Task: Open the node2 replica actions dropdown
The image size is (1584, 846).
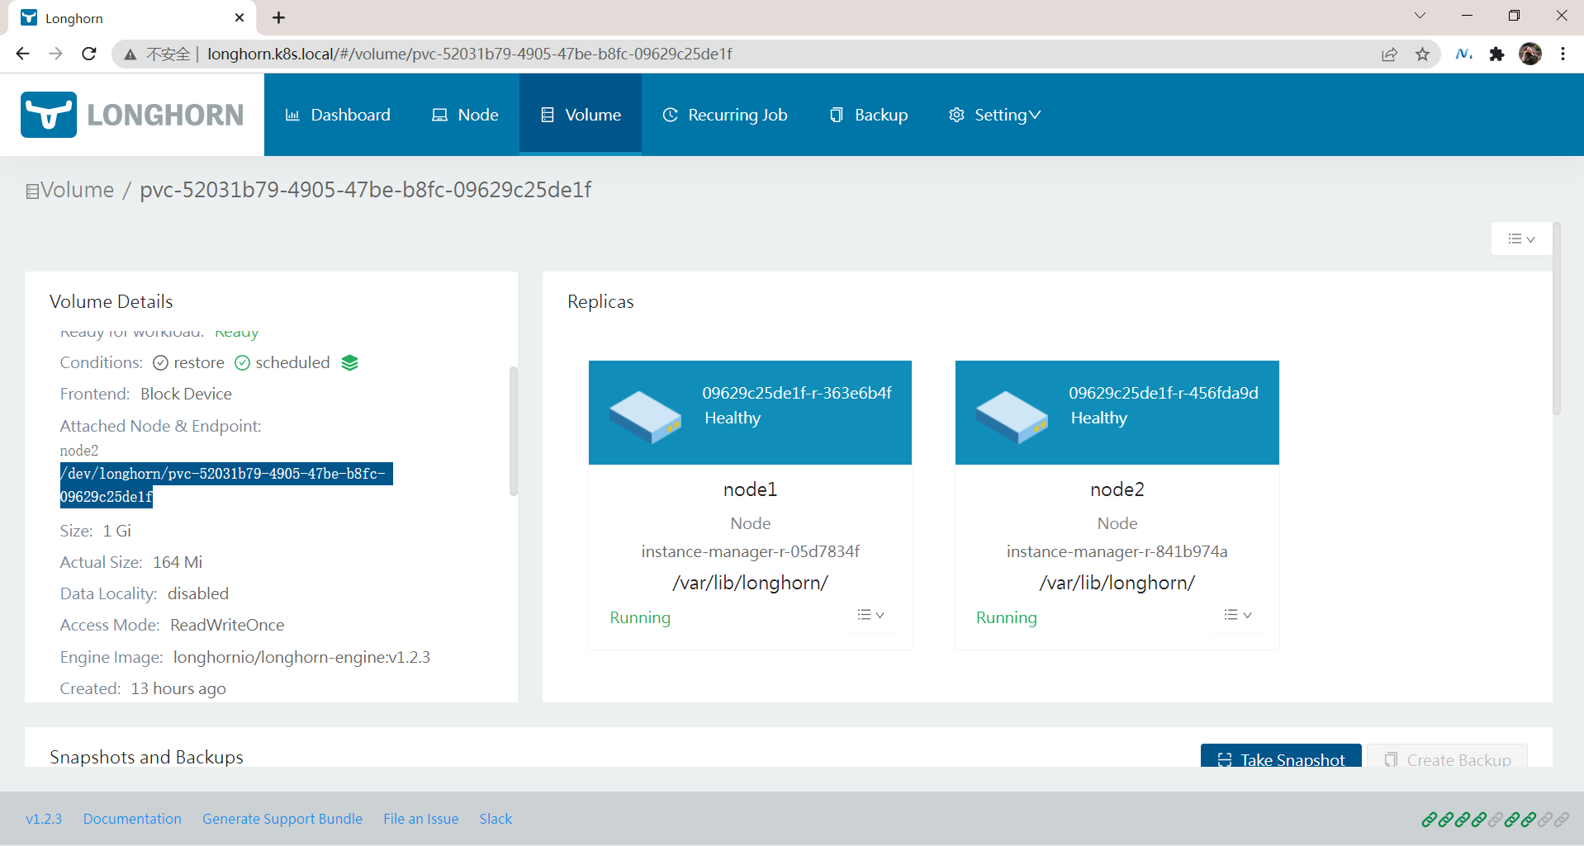Action: 1237,615
